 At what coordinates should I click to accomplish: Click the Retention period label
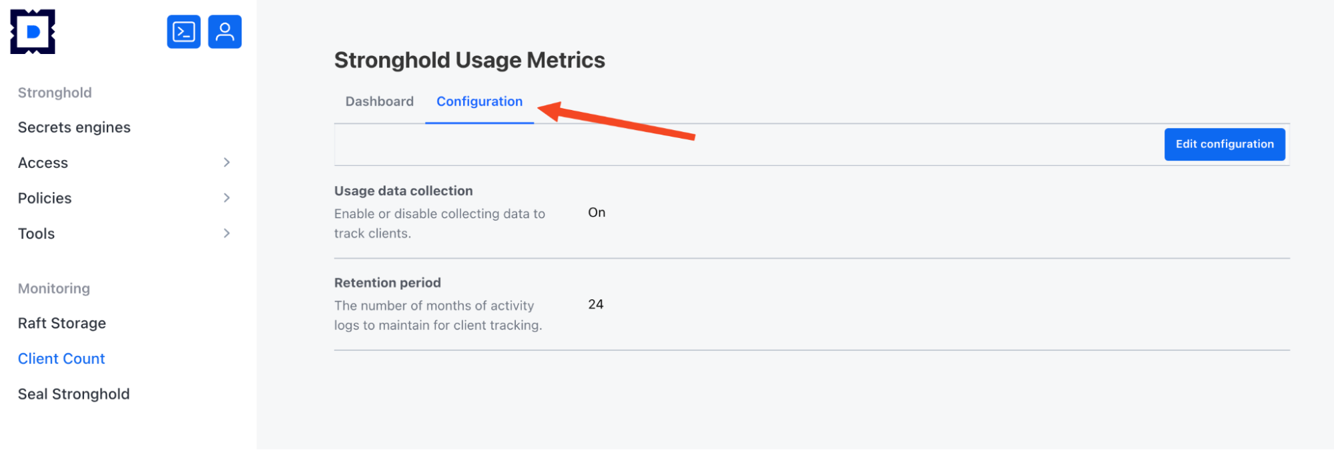[387, 283]
